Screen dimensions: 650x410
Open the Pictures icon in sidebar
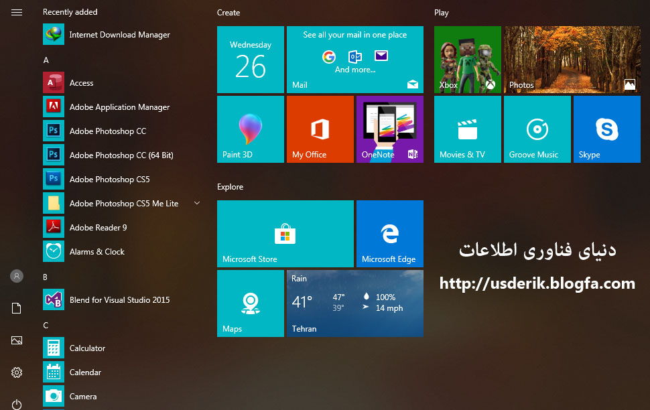point(17,340)
